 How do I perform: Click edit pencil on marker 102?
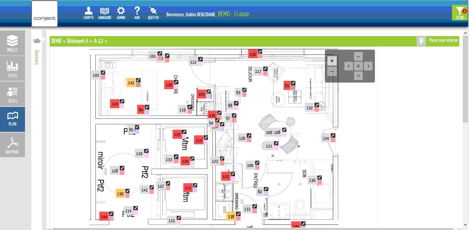[103, 72]
